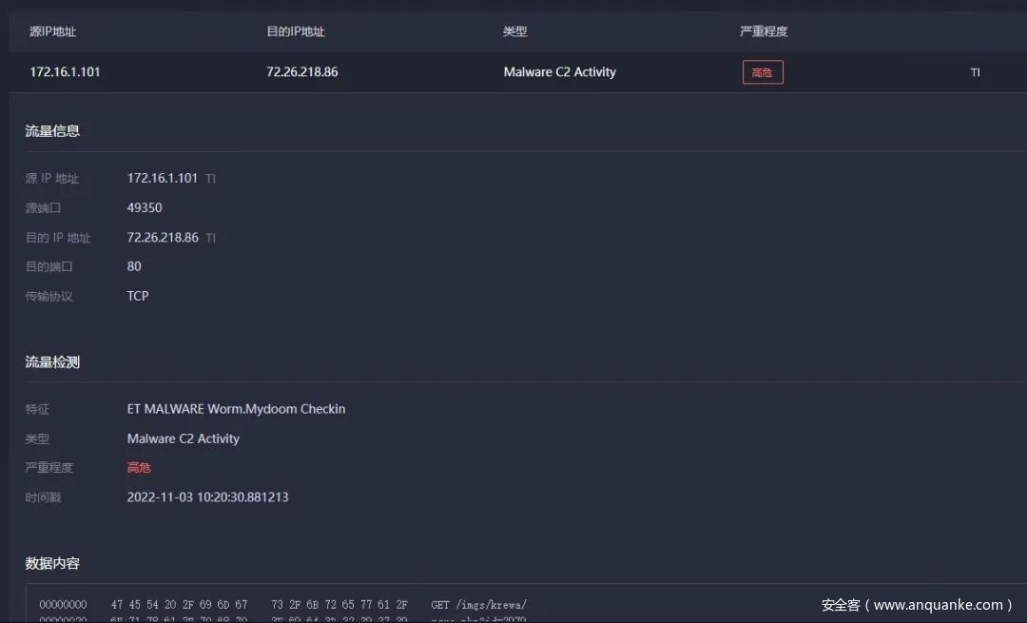Select source IP 172.16.1.101 in table row

coord(65,72)
